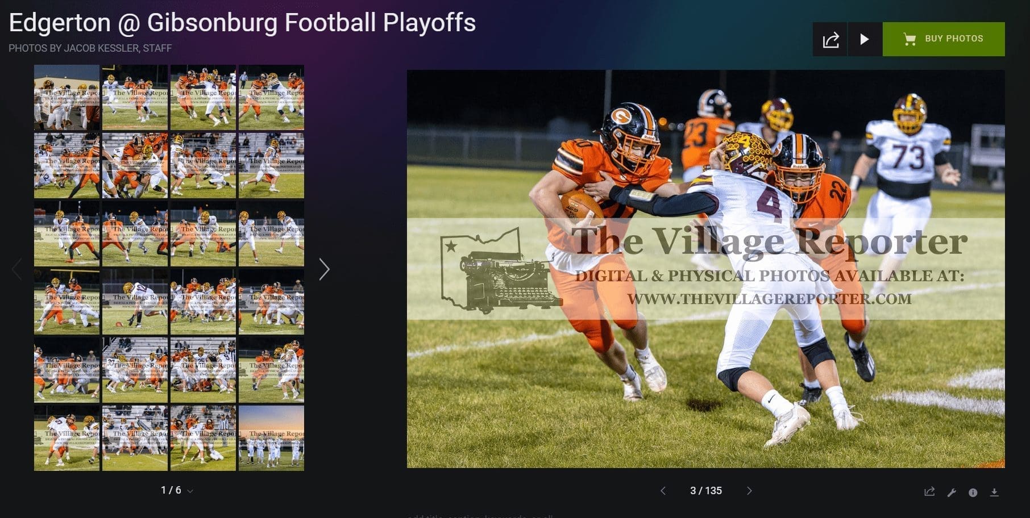Click the BUY PHOTOS button
This screenshot has height=518, width=1030.
(944, 39)
